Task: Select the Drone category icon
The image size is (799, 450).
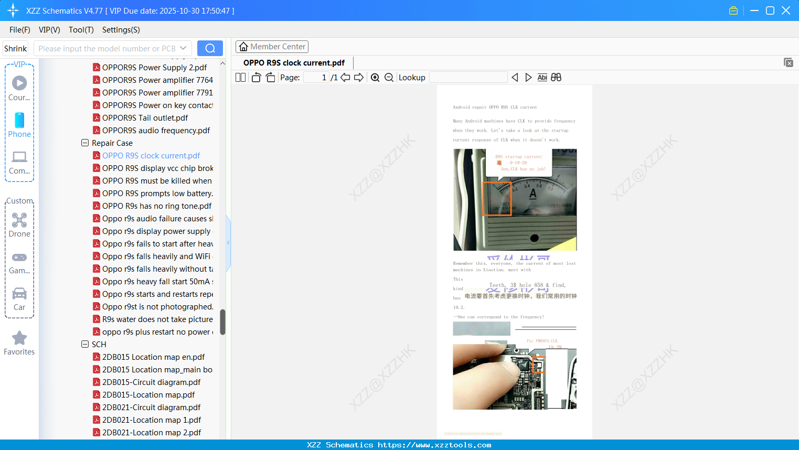Action: 19,220
